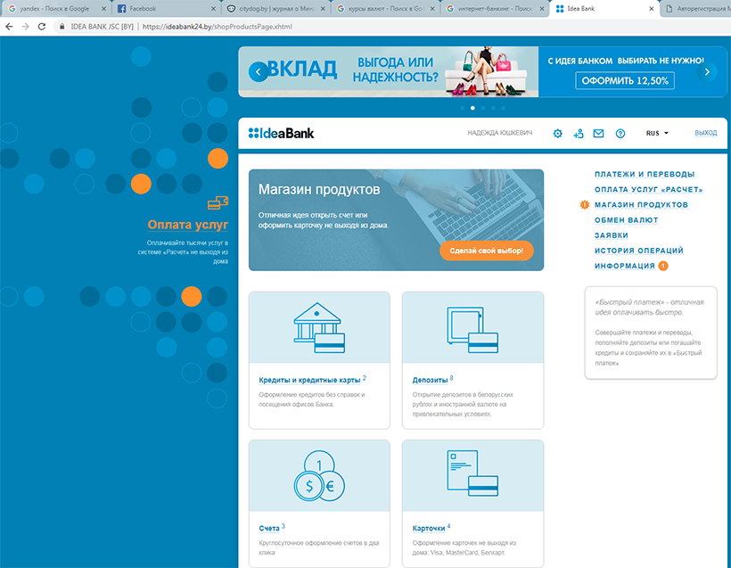Click the document and card icon
The width and height of the screenshot is (731, 568).
point(472,475)
